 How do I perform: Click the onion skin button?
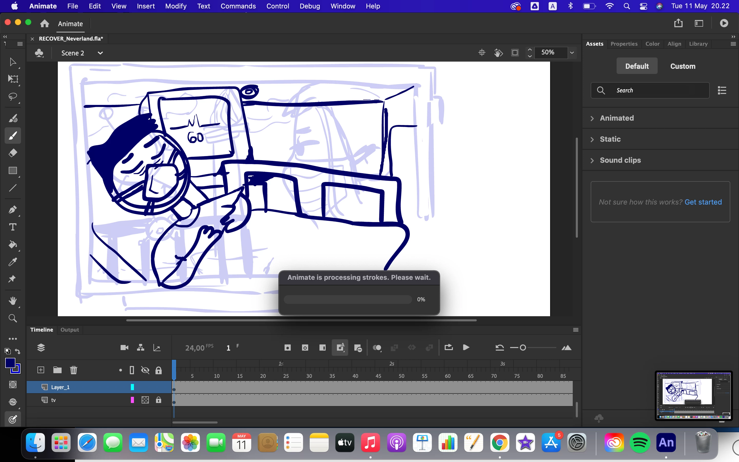pyautogui.click(x=377, y=348)
